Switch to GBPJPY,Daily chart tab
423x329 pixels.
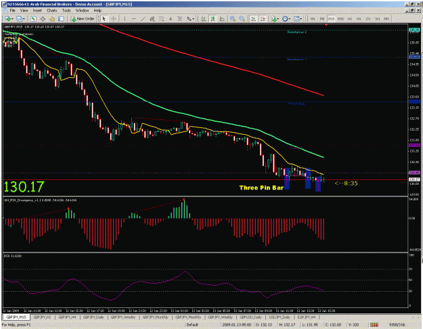[x=93, y=317]
